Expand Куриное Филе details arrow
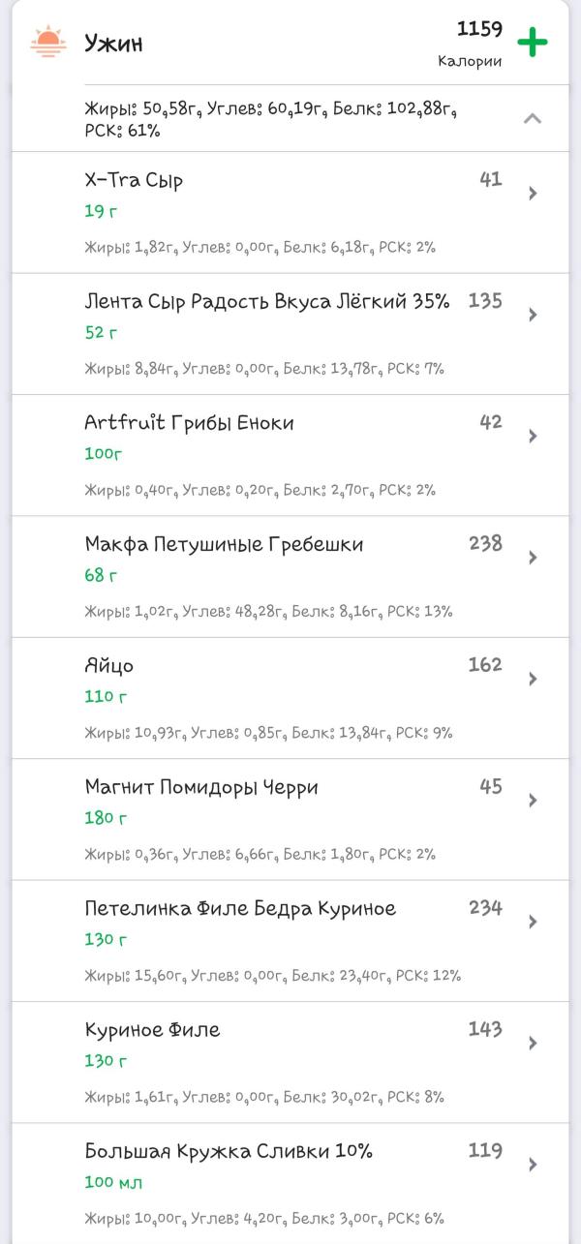 [533, 1044]
